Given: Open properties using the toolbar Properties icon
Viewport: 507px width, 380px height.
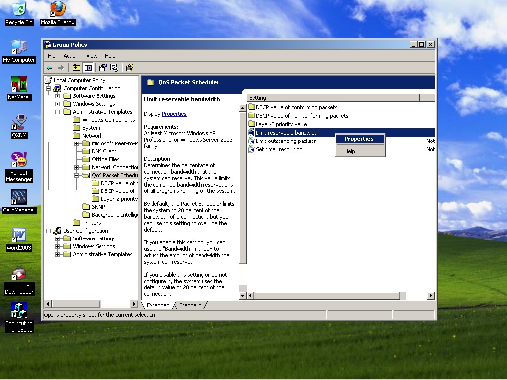Looking at the screenshot, I should pyautogui.click(x=101, y=68).
